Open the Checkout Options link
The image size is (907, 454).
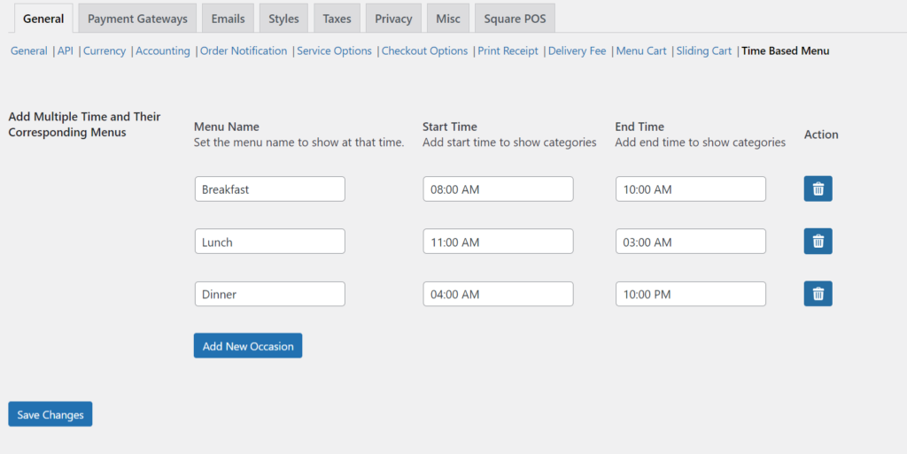(x=424, y=51)
